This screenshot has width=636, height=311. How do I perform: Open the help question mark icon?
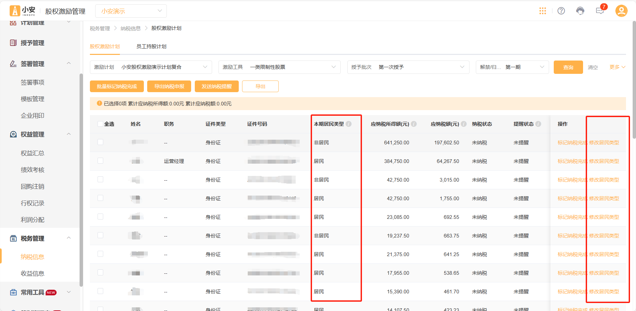point(561,11)
